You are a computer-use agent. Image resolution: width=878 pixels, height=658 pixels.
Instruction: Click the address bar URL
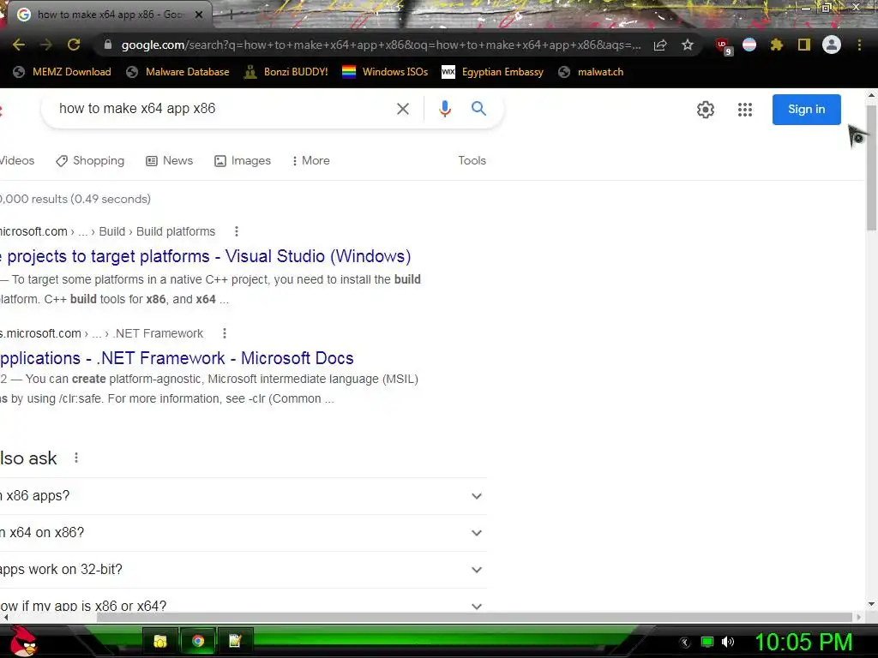pos(381,45)
